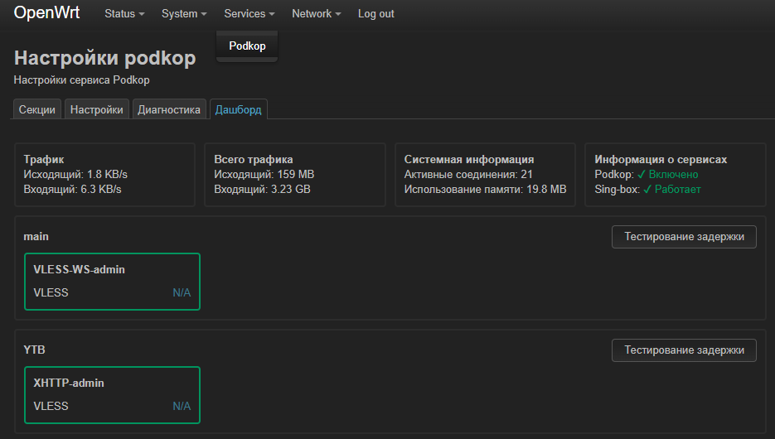Click the Sing-box Работает checkmark status

[x=671, y=189]
